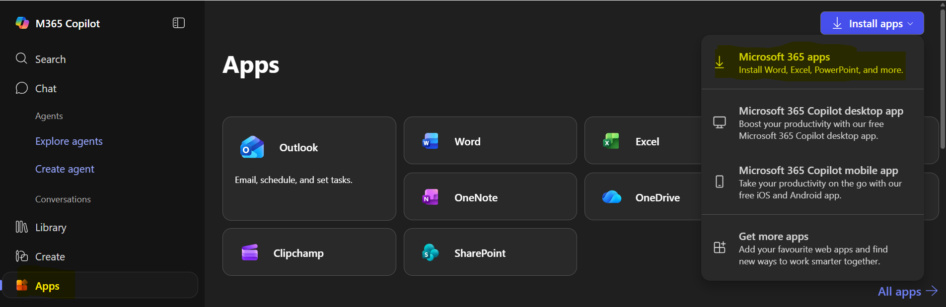Select Microsoft 365 apps menu entry
The image size is (946, 307).
[812, 63]
